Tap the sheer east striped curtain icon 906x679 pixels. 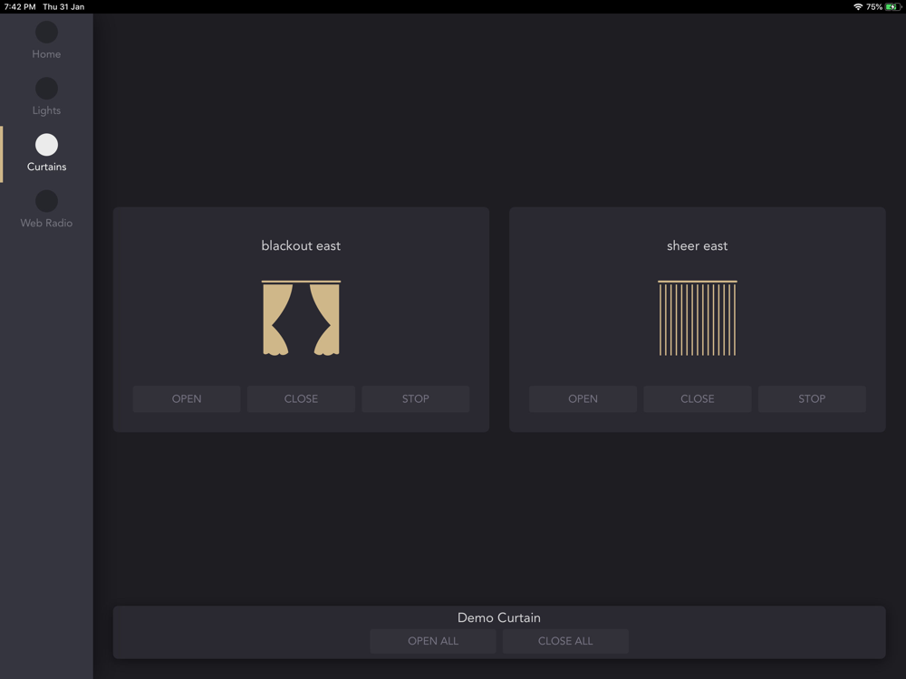point(698,318)
